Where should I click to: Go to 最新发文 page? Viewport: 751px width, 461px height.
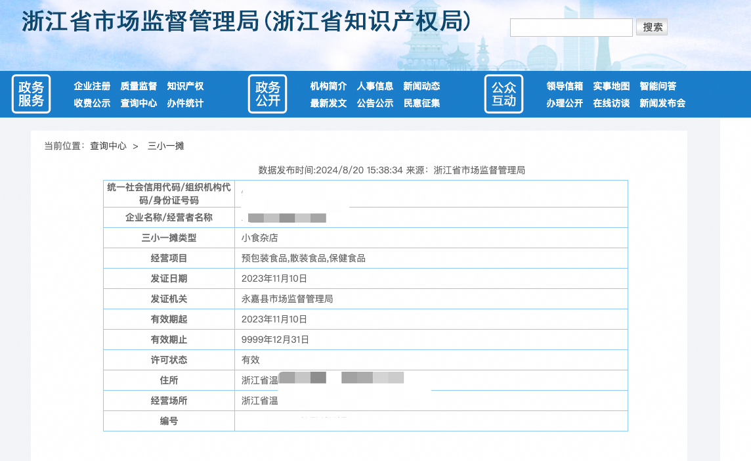328,103
